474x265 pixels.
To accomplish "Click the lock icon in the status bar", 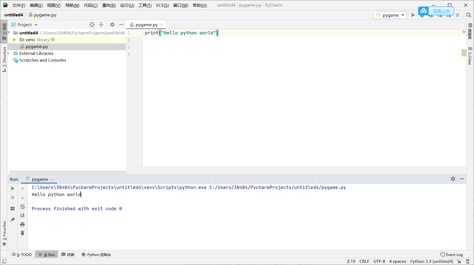I will coord(459,261).
